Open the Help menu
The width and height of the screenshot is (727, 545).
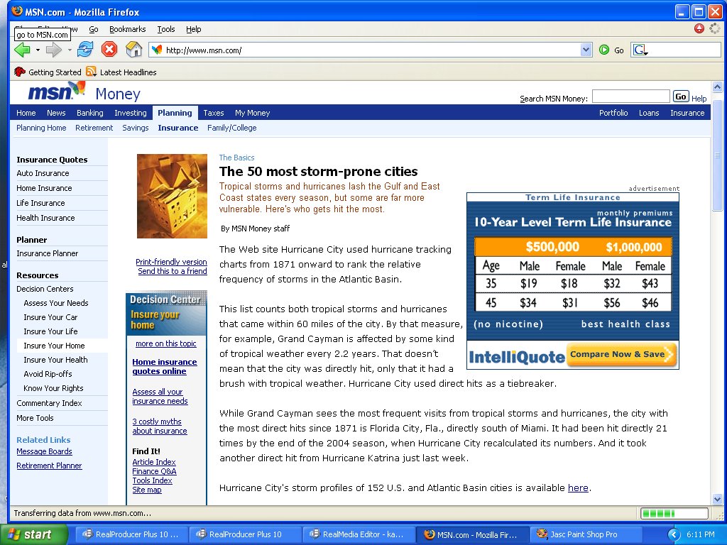click(194, 29)
